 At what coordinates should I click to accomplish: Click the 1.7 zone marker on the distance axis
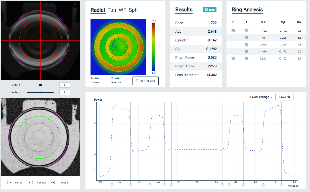coord(229,184)
